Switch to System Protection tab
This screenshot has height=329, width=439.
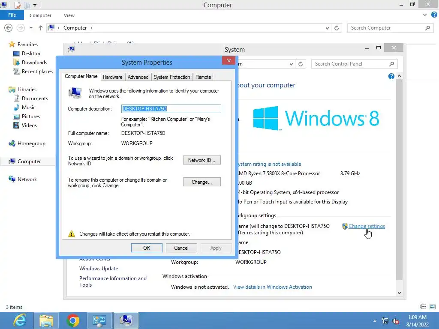(172, 77)
